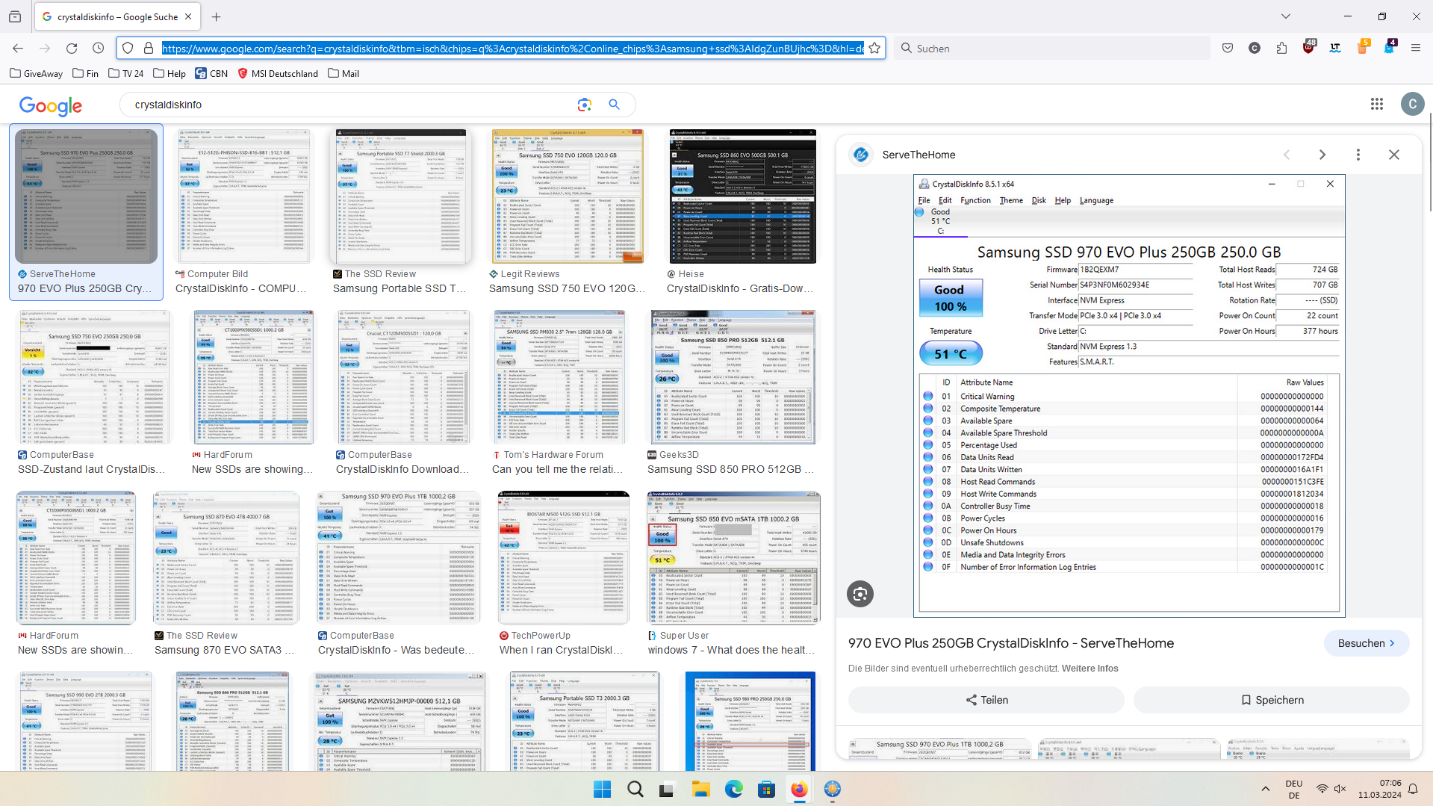Open the 970 EVO Plus 250GB CrystalDiskInfo title link
Screen dimensions: 1433x806
pos(1011,643)
